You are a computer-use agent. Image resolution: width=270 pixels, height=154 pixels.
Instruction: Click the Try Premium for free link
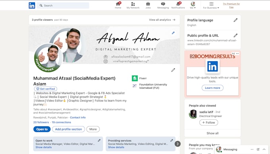tap(231, 6)
